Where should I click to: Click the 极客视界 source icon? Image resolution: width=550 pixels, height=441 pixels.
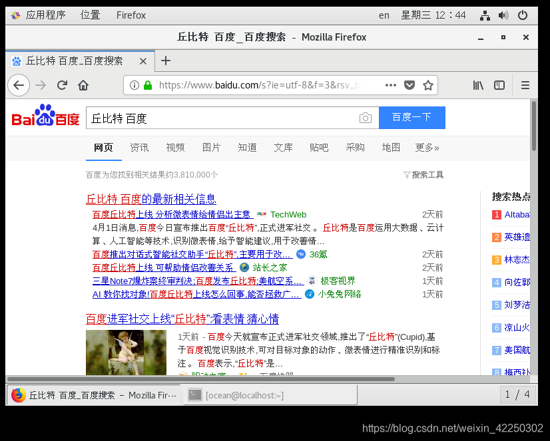click(312, 281)
